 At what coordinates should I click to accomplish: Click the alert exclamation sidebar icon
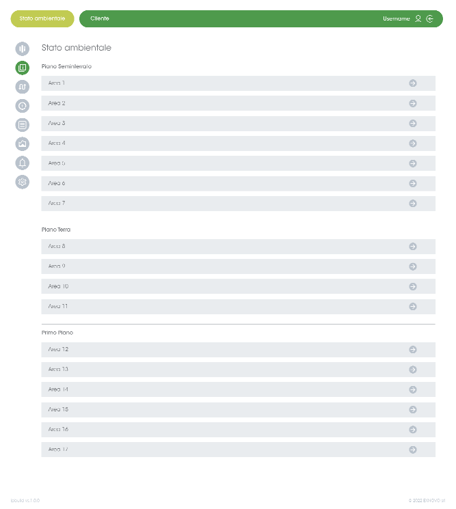pos(23,106)
